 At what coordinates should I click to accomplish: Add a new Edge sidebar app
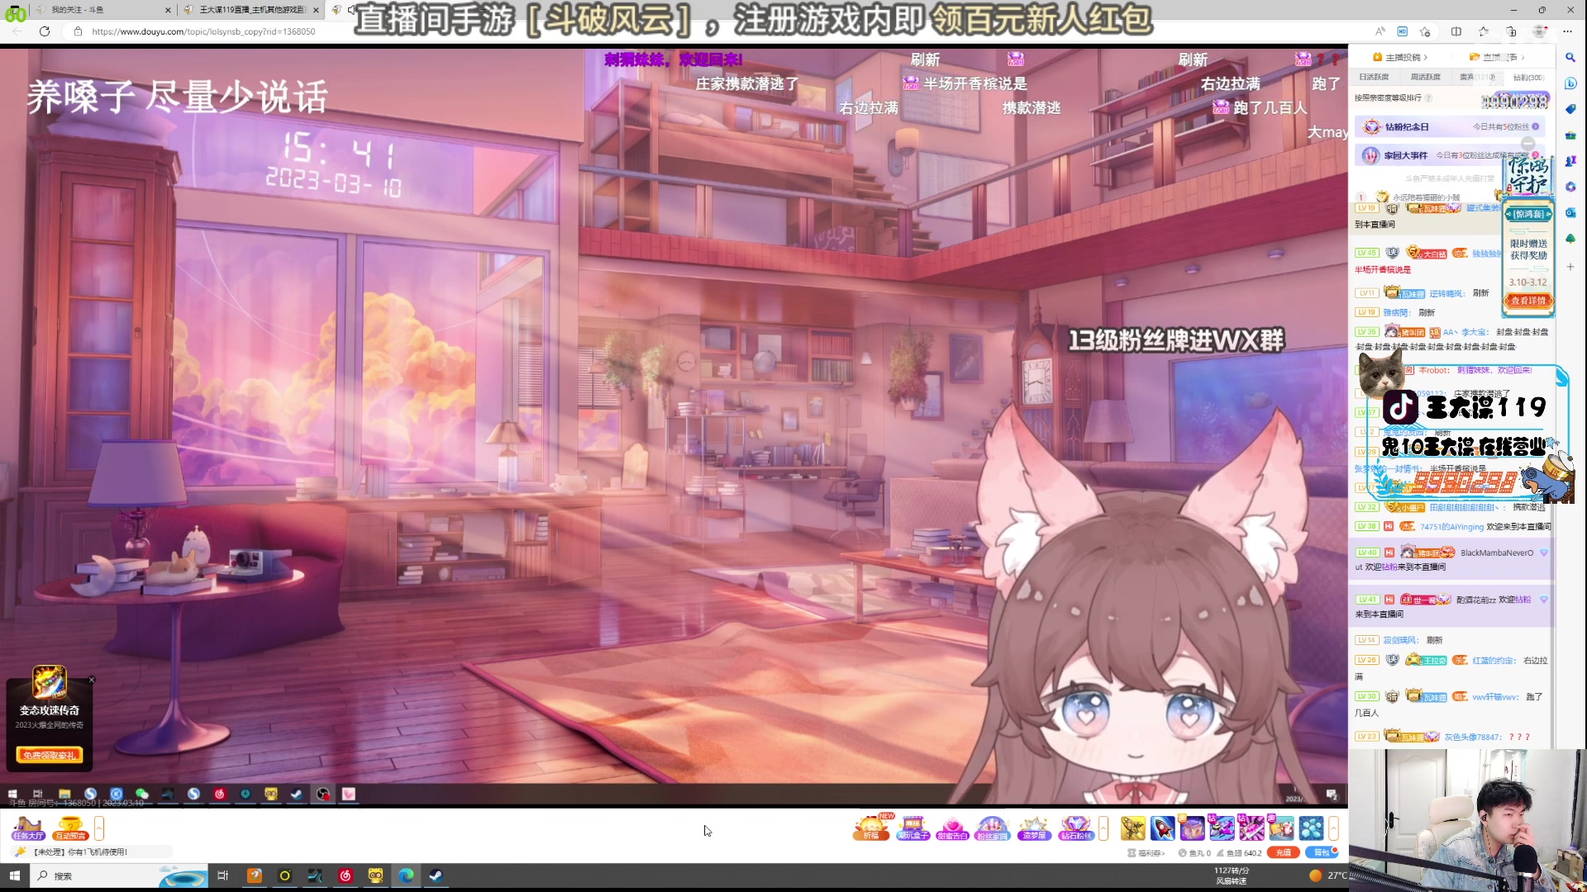[x=1570, y=267]
